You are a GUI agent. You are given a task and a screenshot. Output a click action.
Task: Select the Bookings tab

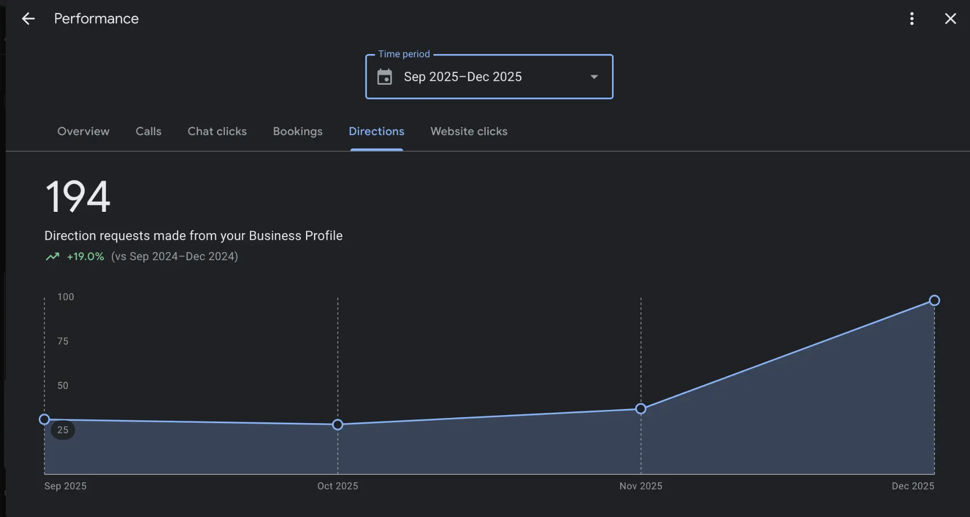[297, 131]
